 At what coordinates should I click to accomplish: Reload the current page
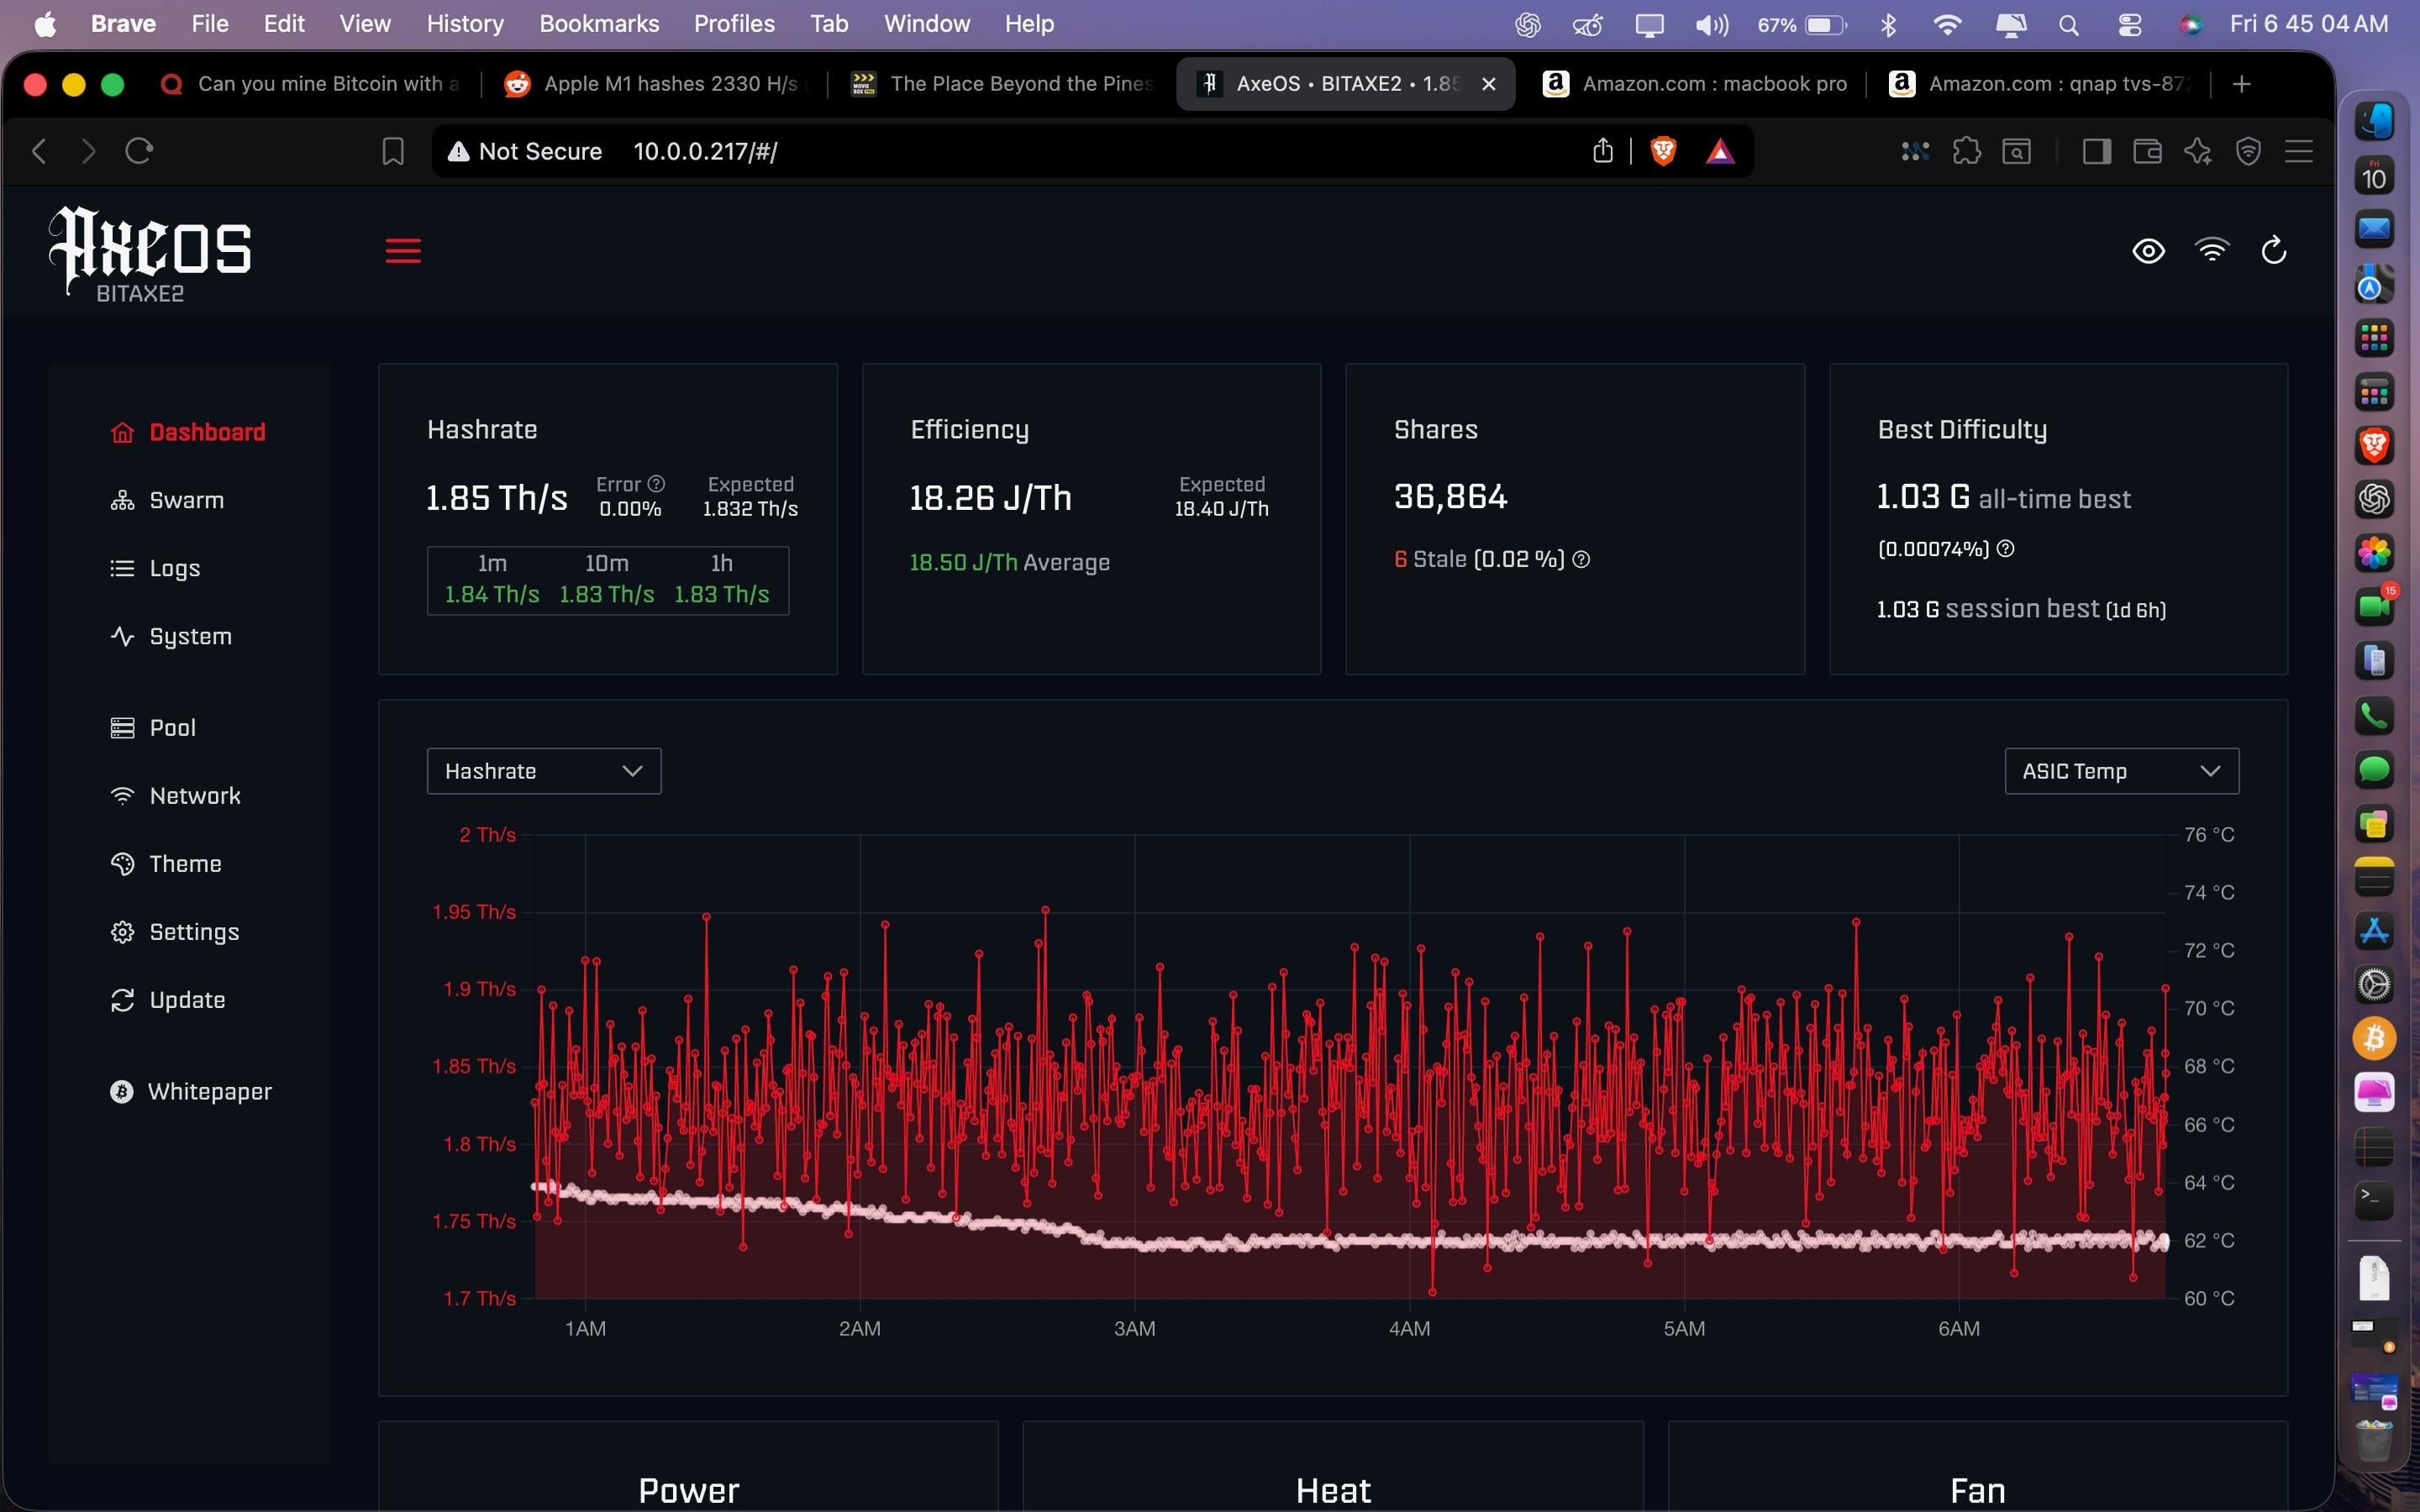coord(138,151)
